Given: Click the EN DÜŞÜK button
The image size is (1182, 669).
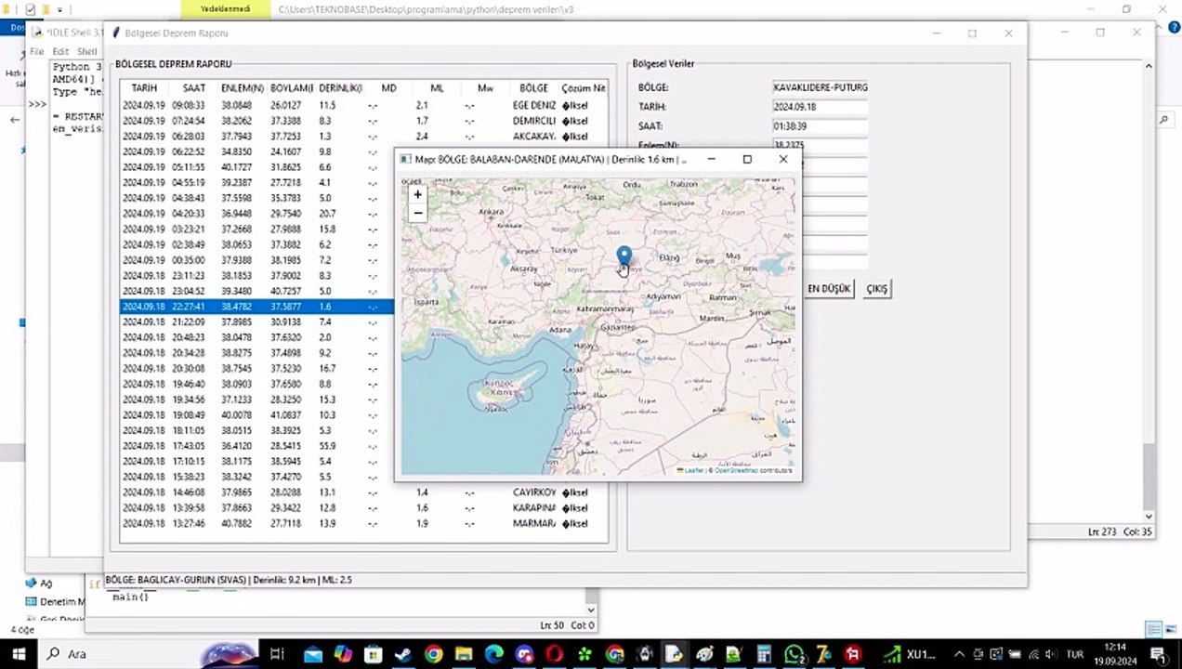Looking at the screenshot, I should click(x=828, y=289).
